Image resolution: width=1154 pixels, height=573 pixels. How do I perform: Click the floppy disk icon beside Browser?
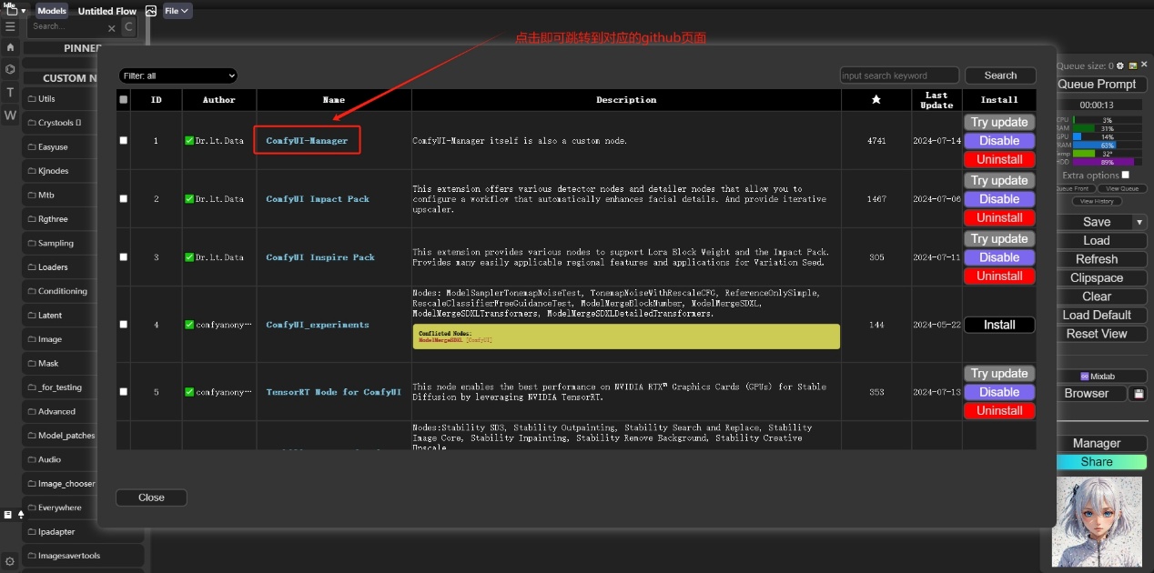coord(1138,394)
